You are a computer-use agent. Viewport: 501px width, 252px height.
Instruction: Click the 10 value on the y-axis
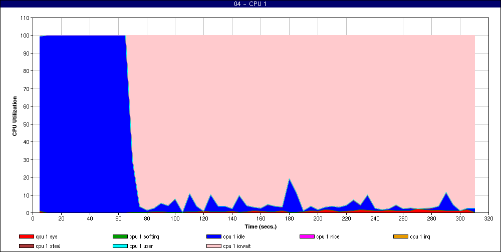click(26, 195)
